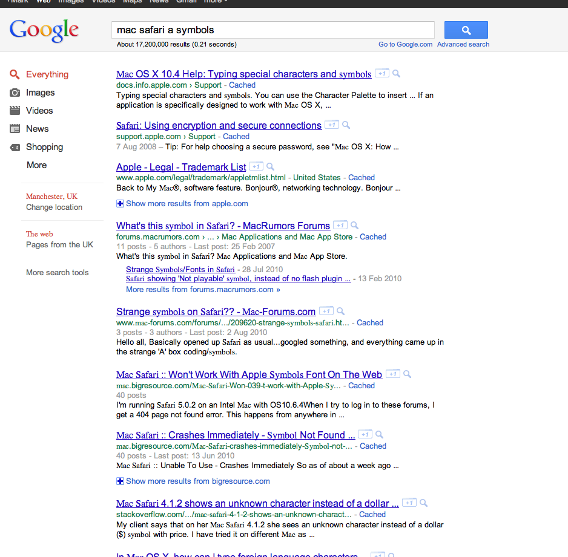Open Cached link for docs.info.apple.com result
This screenshot has width=568, height=557.
pos(242,85)
